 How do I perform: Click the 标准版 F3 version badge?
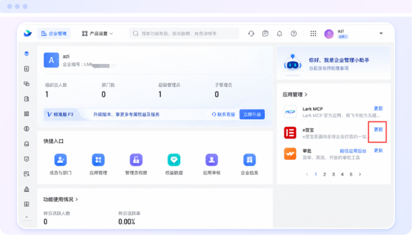click(61, 115)
